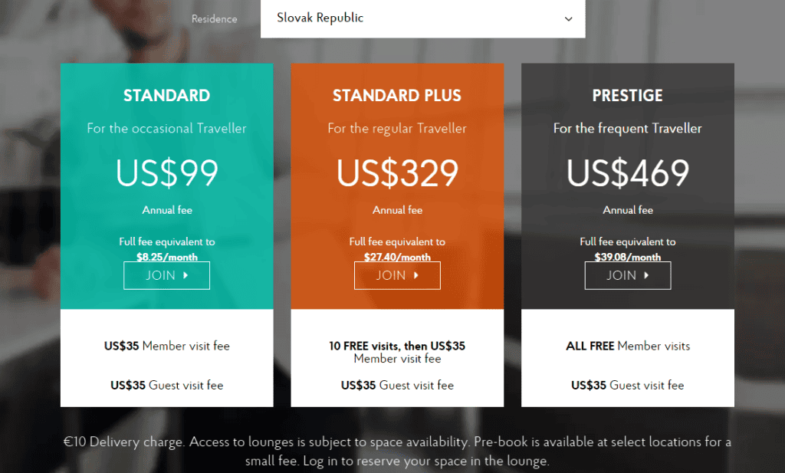
Task: Select the STANDARD PLUS plan heading
Action: 396,95
